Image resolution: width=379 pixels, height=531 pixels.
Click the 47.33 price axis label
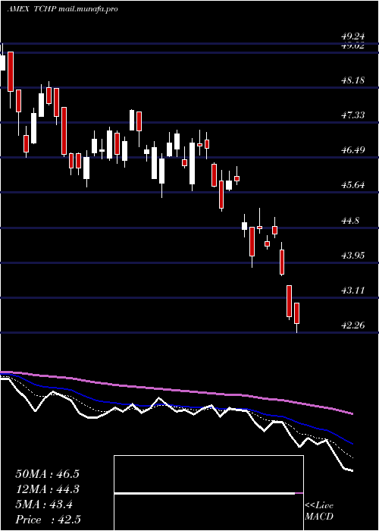click(353, 115)
